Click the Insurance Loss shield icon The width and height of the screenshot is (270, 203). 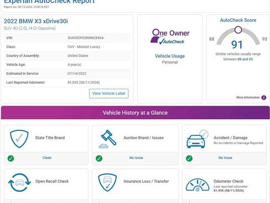point(107,182)
